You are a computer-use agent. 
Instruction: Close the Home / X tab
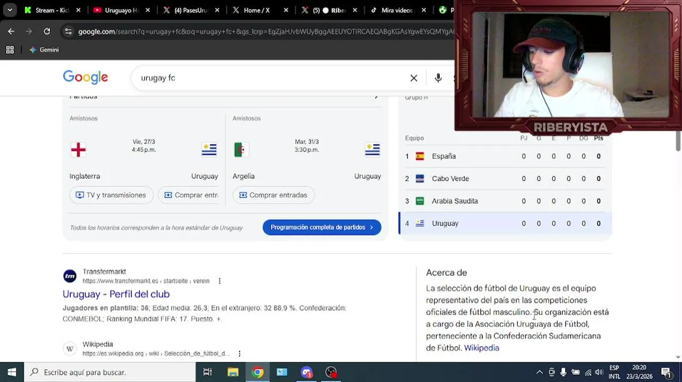pos(286,10)
